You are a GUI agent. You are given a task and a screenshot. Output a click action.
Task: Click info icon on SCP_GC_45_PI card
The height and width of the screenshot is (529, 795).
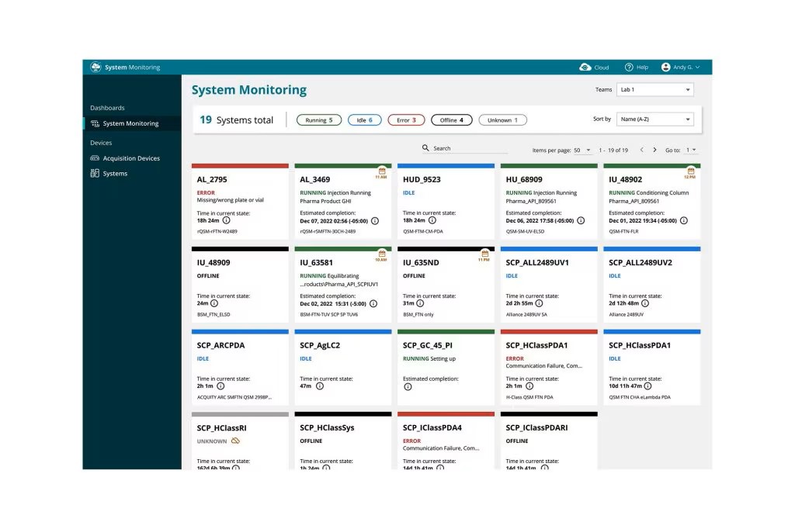[408, 387]
